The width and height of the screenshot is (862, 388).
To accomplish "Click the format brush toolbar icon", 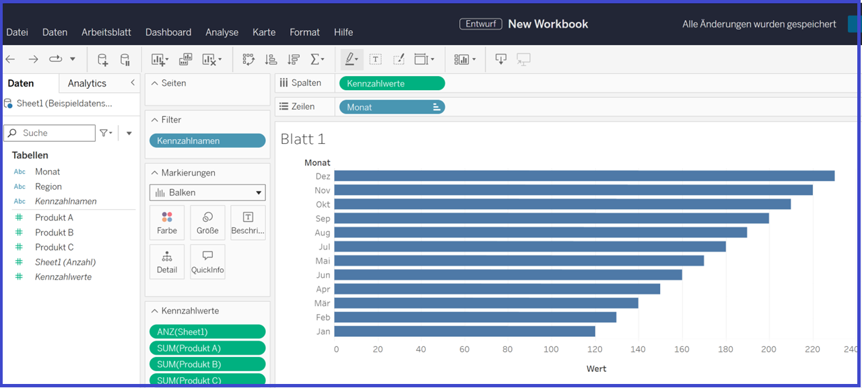I will (x=399, y=60).
